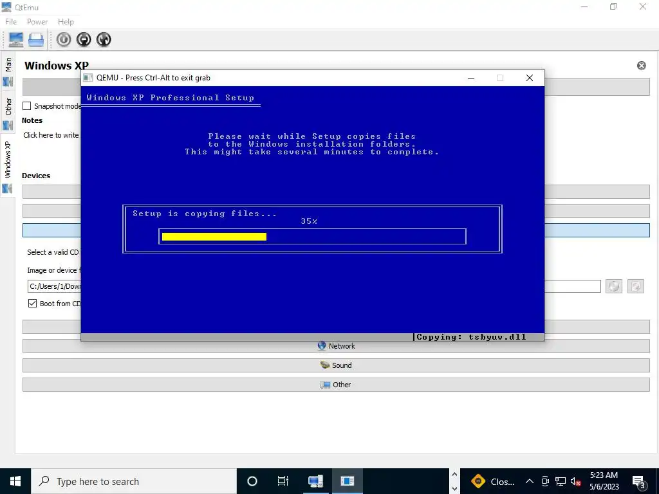Select the QEMU taskbar window icon

(347, 481)
